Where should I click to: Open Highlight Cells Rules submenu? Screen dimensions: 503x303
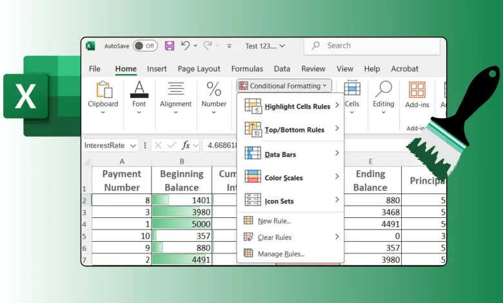click(x=291, y=106)
